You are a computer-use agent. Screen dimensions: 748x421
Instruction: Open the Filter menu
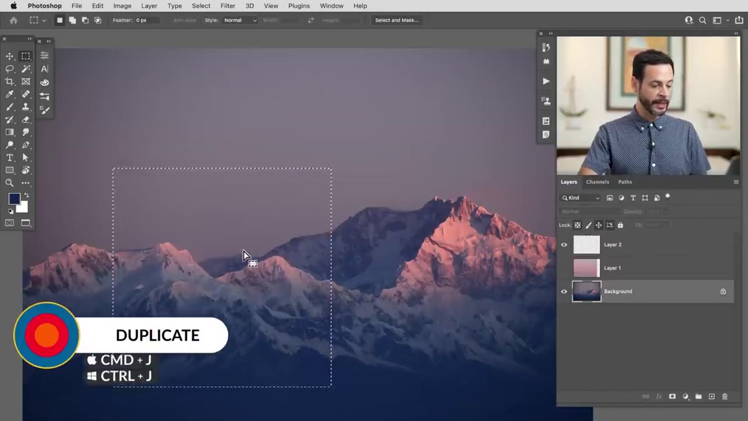click(x=228, y=6)
